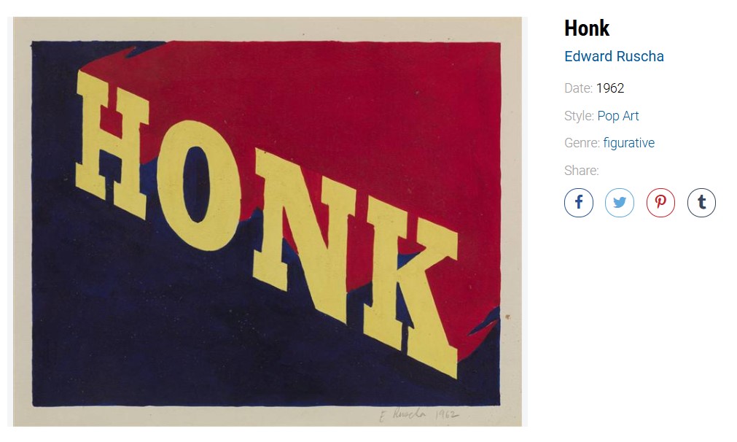Viewport: 737px width, 442px height.
Task: Share the artwork on Facebook
Action: [x=578, y=203]
